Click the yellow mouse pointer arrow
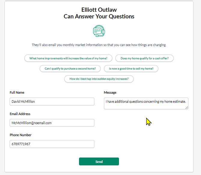Image resolution: width=201 pixels, height=175 pixels. (148, 122)
